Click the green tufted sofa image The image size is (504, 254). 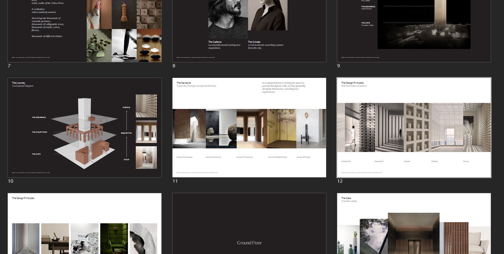114,238
